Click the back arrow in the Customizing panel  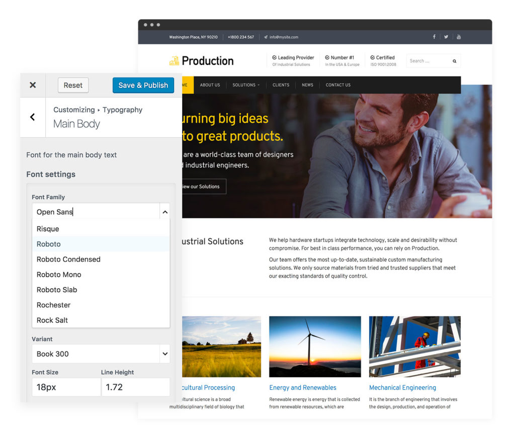(x=32, y=117)
